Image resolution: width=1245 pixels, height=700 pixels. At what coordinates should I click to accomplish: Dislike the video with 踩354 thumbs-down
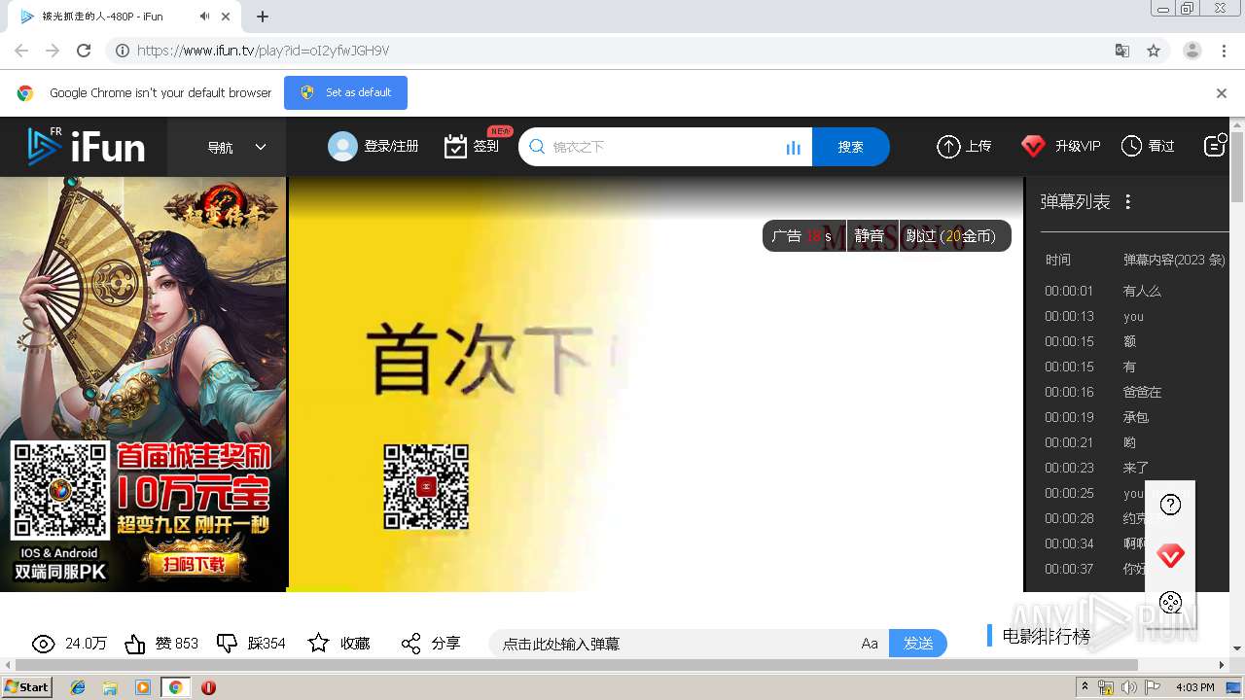[x=227, y=644]
